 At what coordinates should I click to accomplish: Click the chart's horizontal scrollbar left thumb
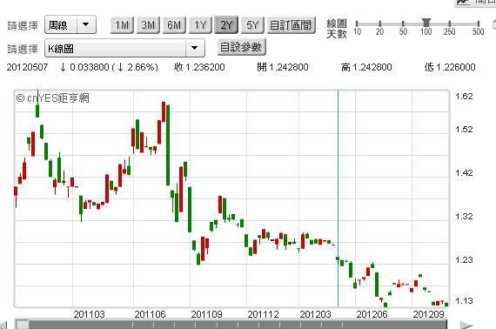click(x=22, y=325)
